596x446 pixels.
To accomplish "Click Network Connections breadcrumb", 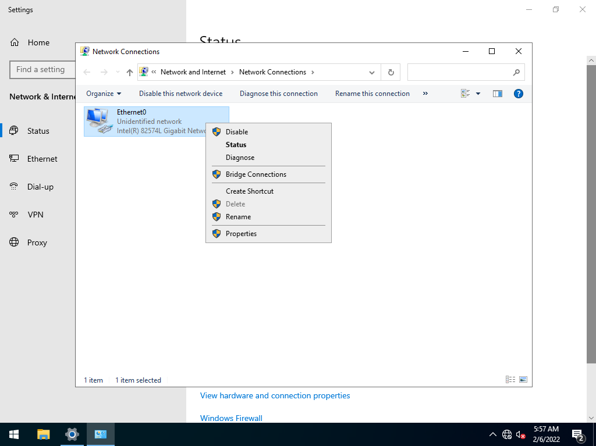I will click(272, 72).
